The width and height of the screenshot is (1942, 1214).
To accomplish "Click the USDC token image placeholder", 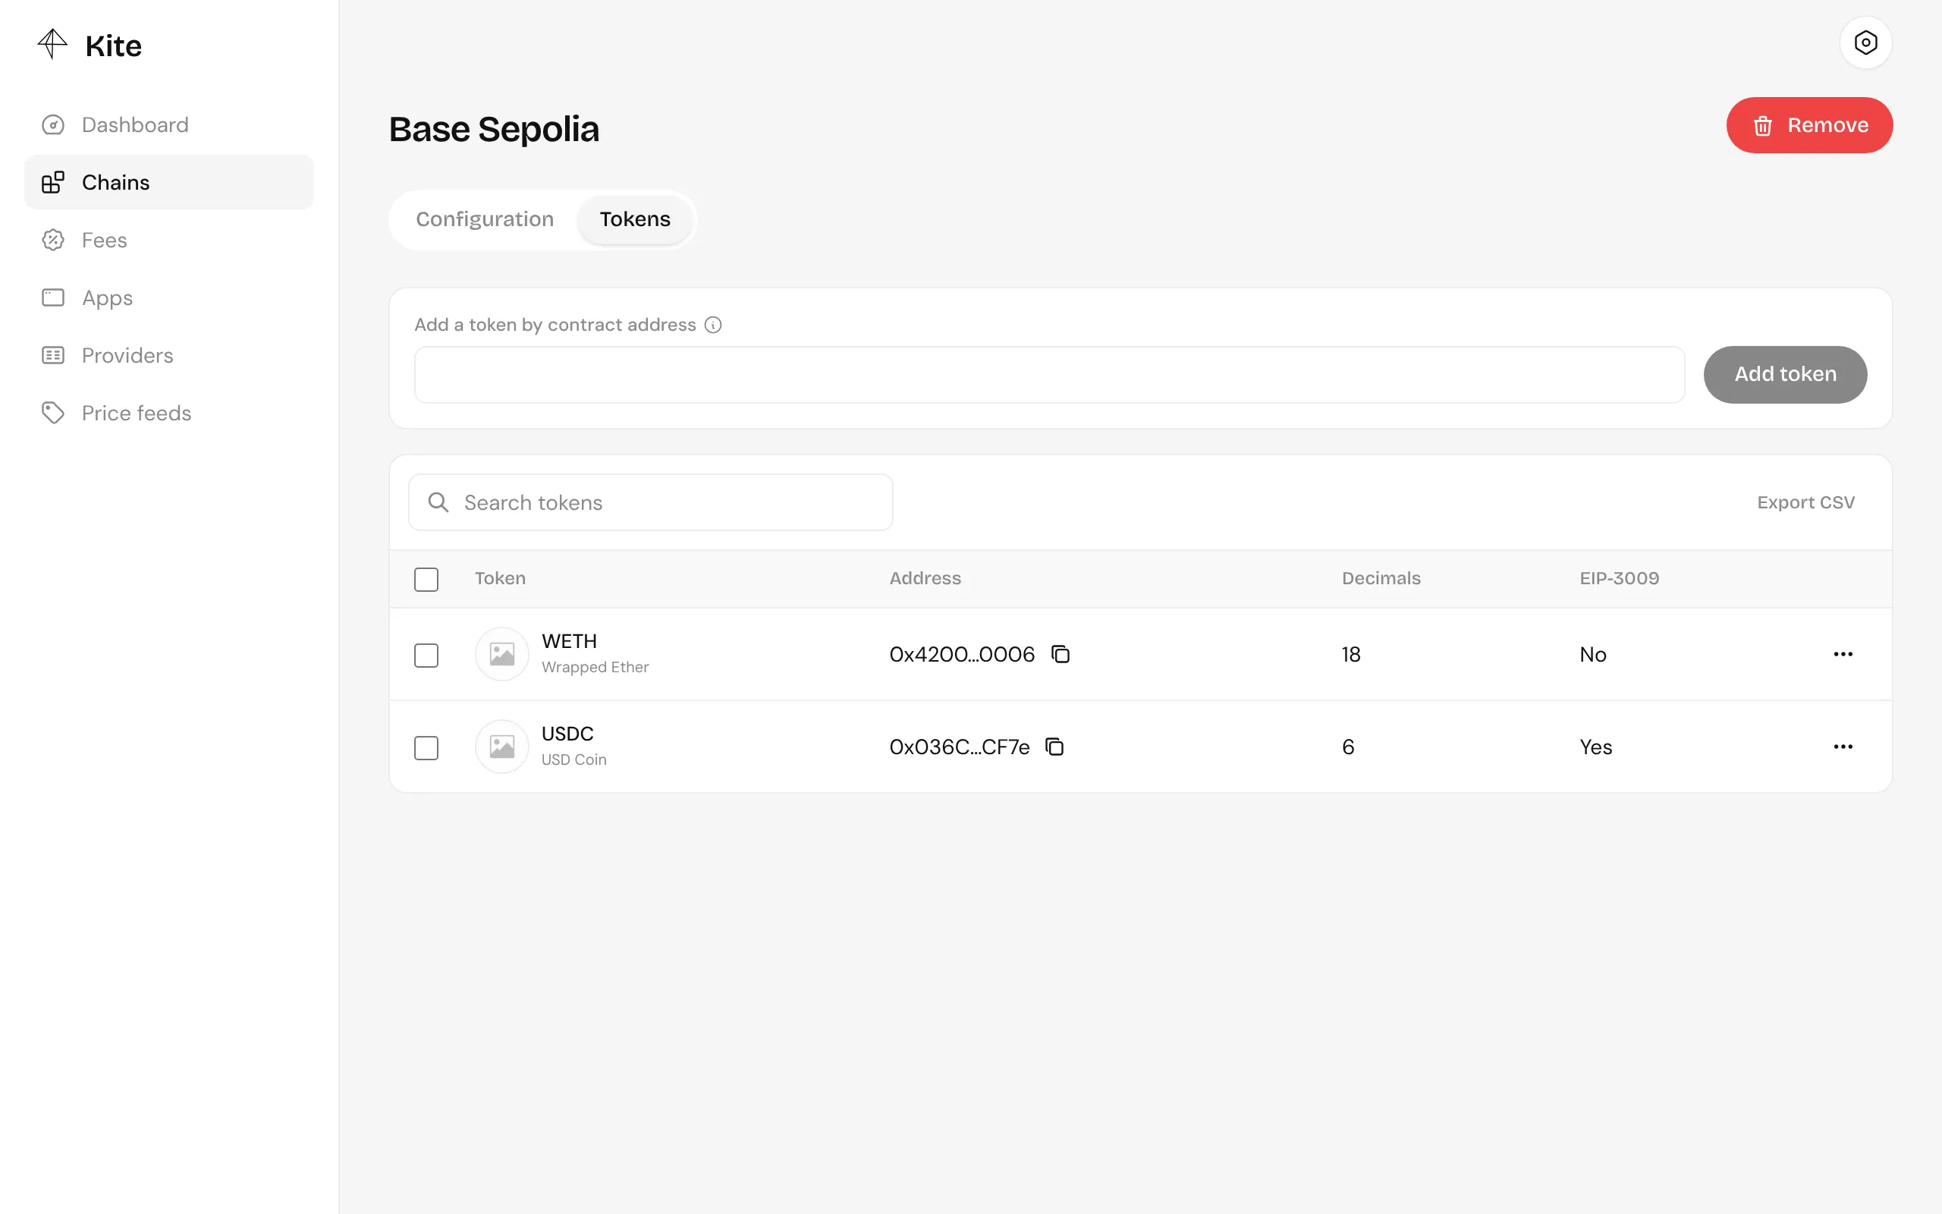I will tap(501, 747).
